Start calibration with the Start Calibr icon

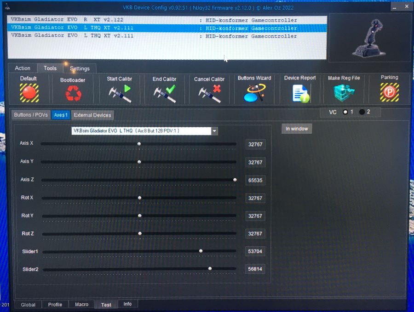(x=120, y=93)
